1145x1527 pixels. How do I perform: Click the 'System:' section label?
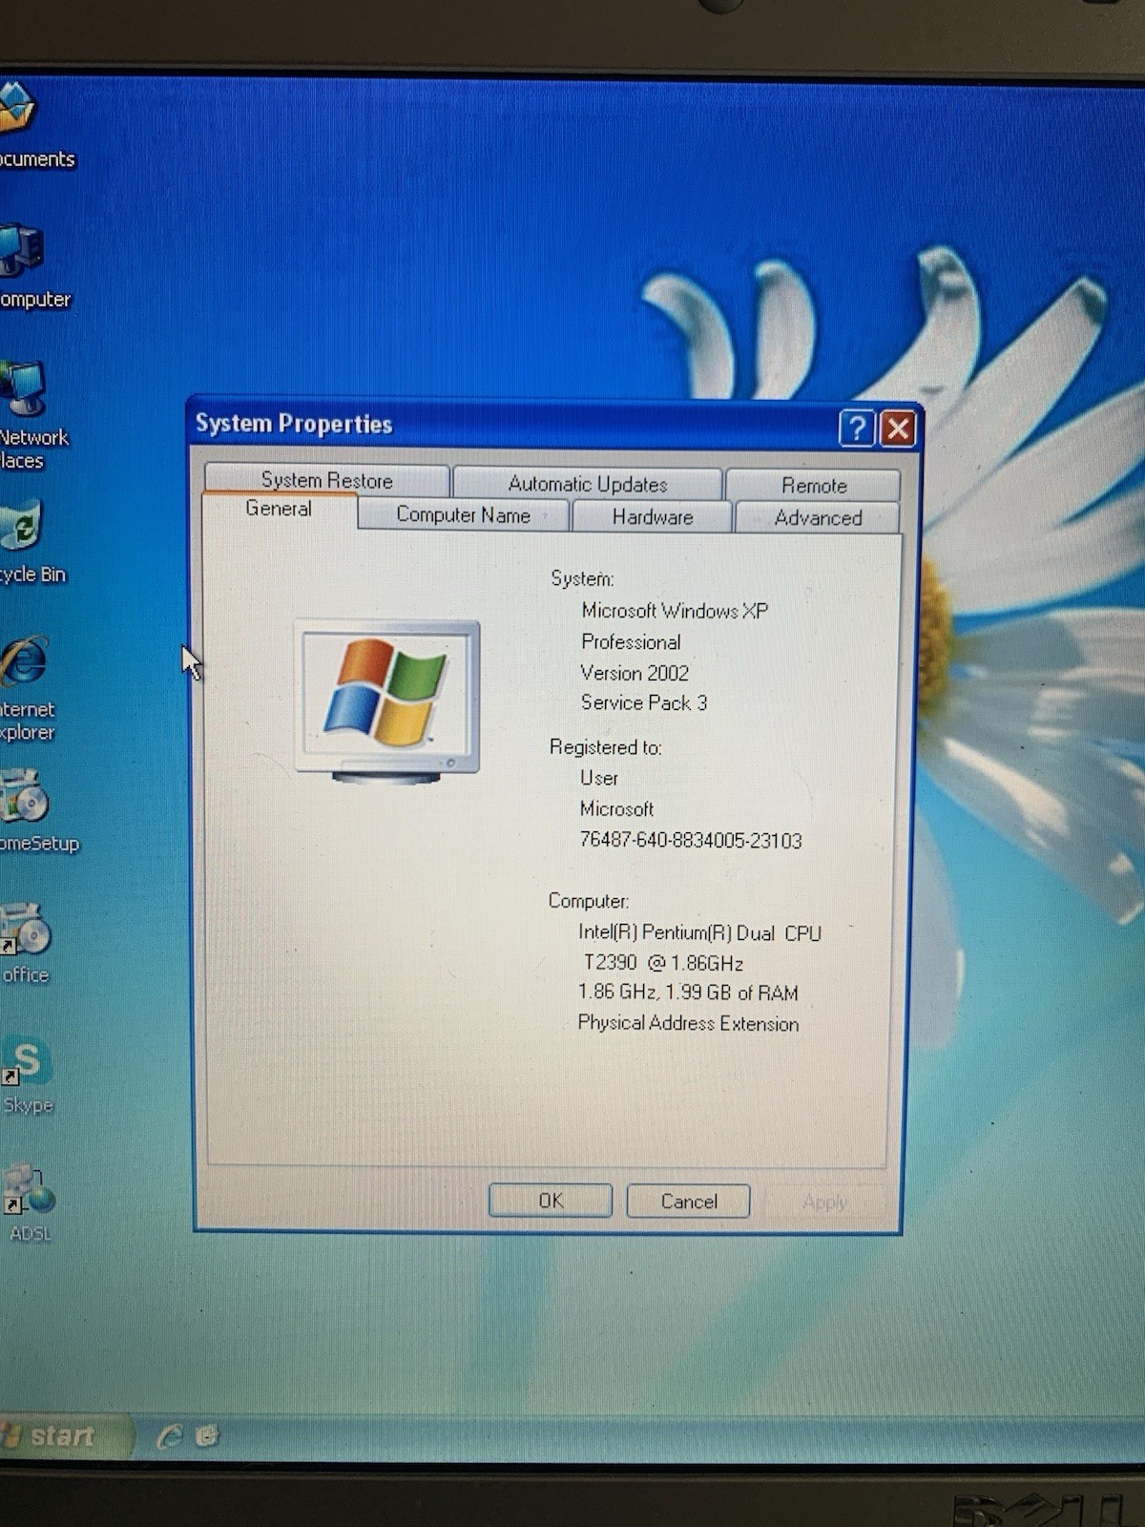pos(582,578)
